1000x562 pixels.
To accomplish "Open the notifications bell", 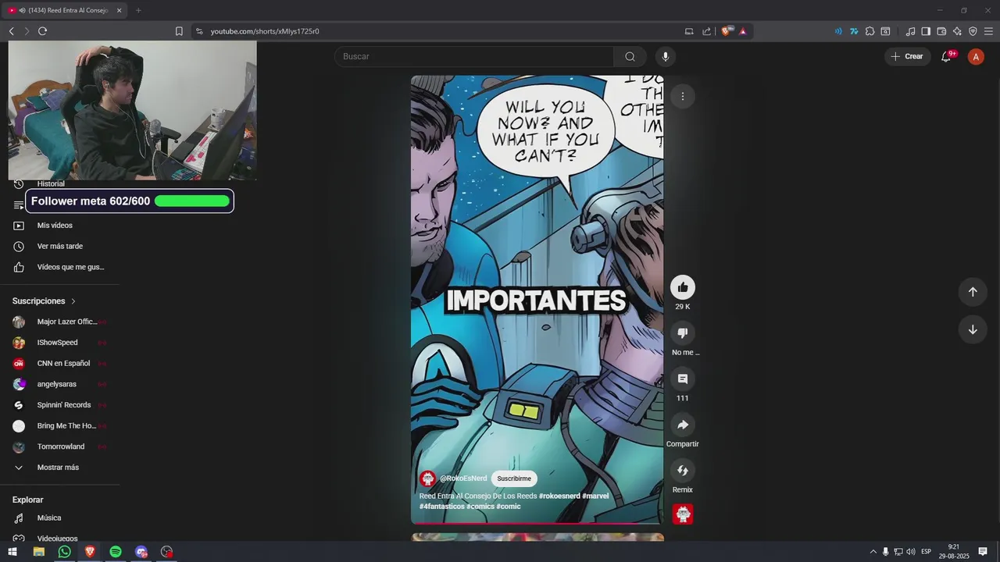I will pyautogui.click(x=946, y=56).
